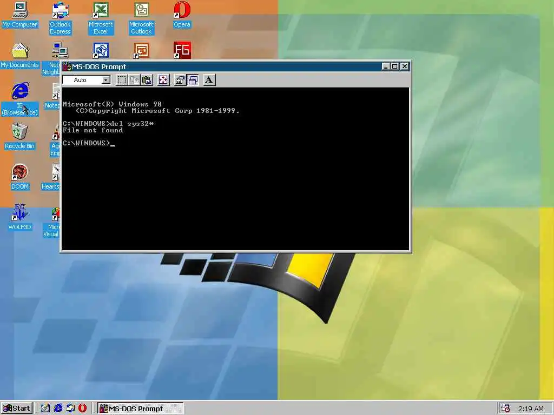
Task: Click the system tray icon beside the clock
Action: tap(505, 409)
